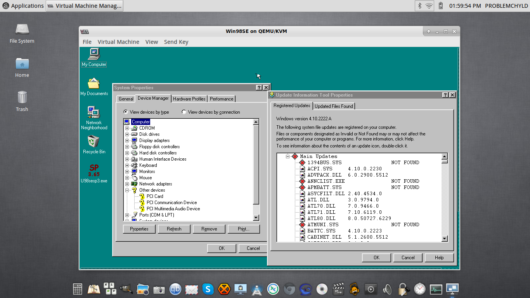Click red diamond icon beside 1394BUS.SYS
The height and width of the screenshot is (298, 530).
[302, 163]
